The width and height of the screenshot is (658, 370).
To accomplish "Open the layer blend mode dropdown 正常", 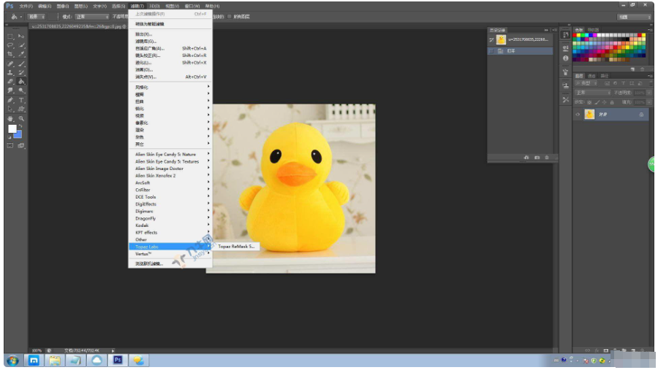I will [592, 93].
